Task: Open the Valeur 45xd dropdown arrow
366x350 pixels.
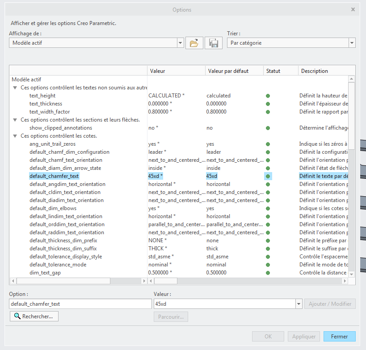Action: coord(299,304)
